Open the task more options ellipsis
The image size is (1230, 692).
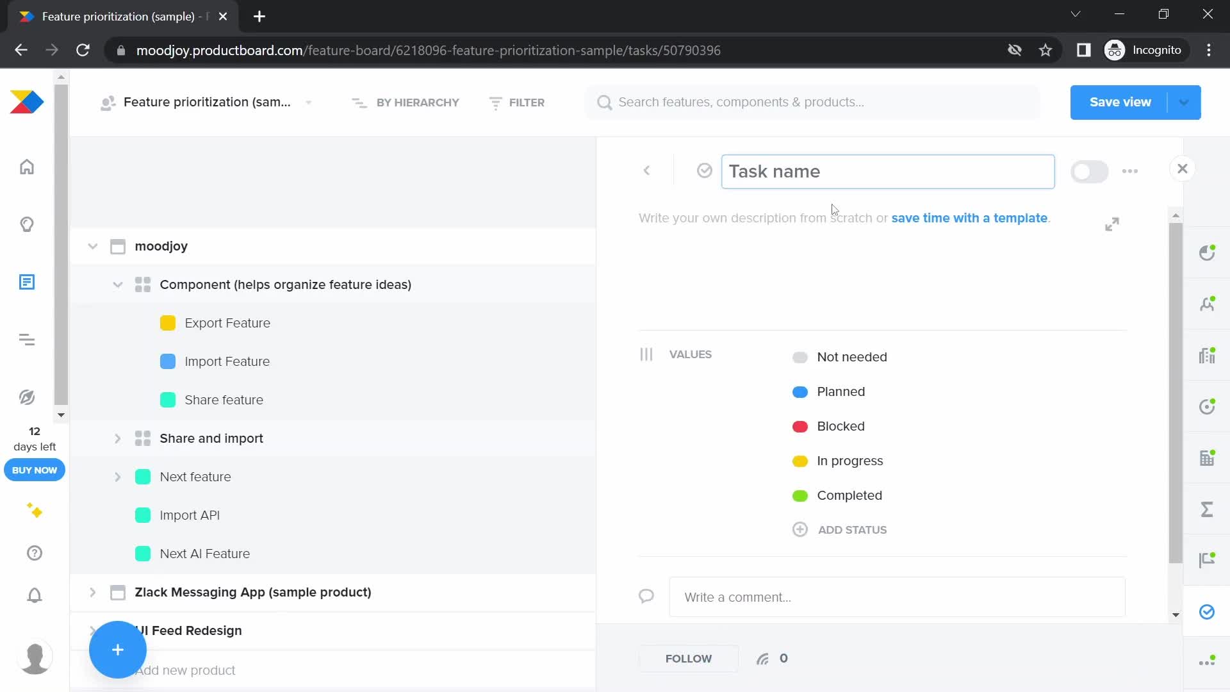[x=1130, y=171]
